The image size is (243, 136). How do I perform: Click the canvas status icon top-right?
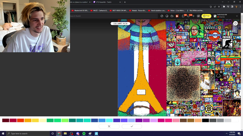pyautogui.click(x=235, y=23)
